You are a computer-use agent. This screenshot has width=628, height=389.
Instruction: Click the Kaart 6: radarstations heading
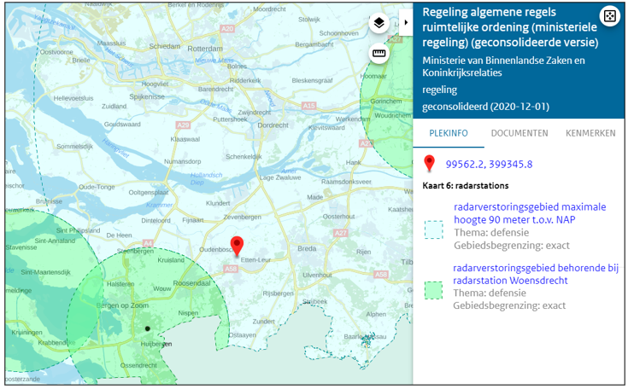pyautogui.click(x=466, y=185)
